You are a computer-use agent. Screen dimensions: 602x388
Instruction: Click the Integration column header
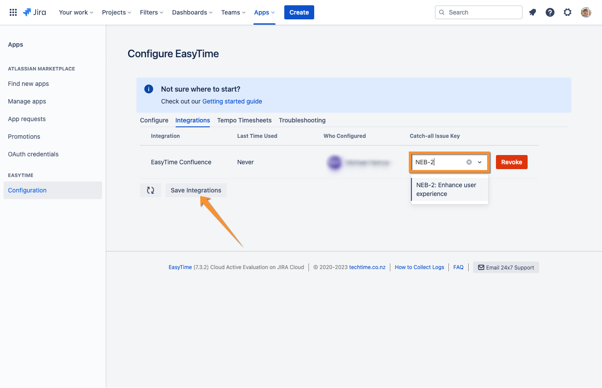pyautogui.click(x=165, y=136)
